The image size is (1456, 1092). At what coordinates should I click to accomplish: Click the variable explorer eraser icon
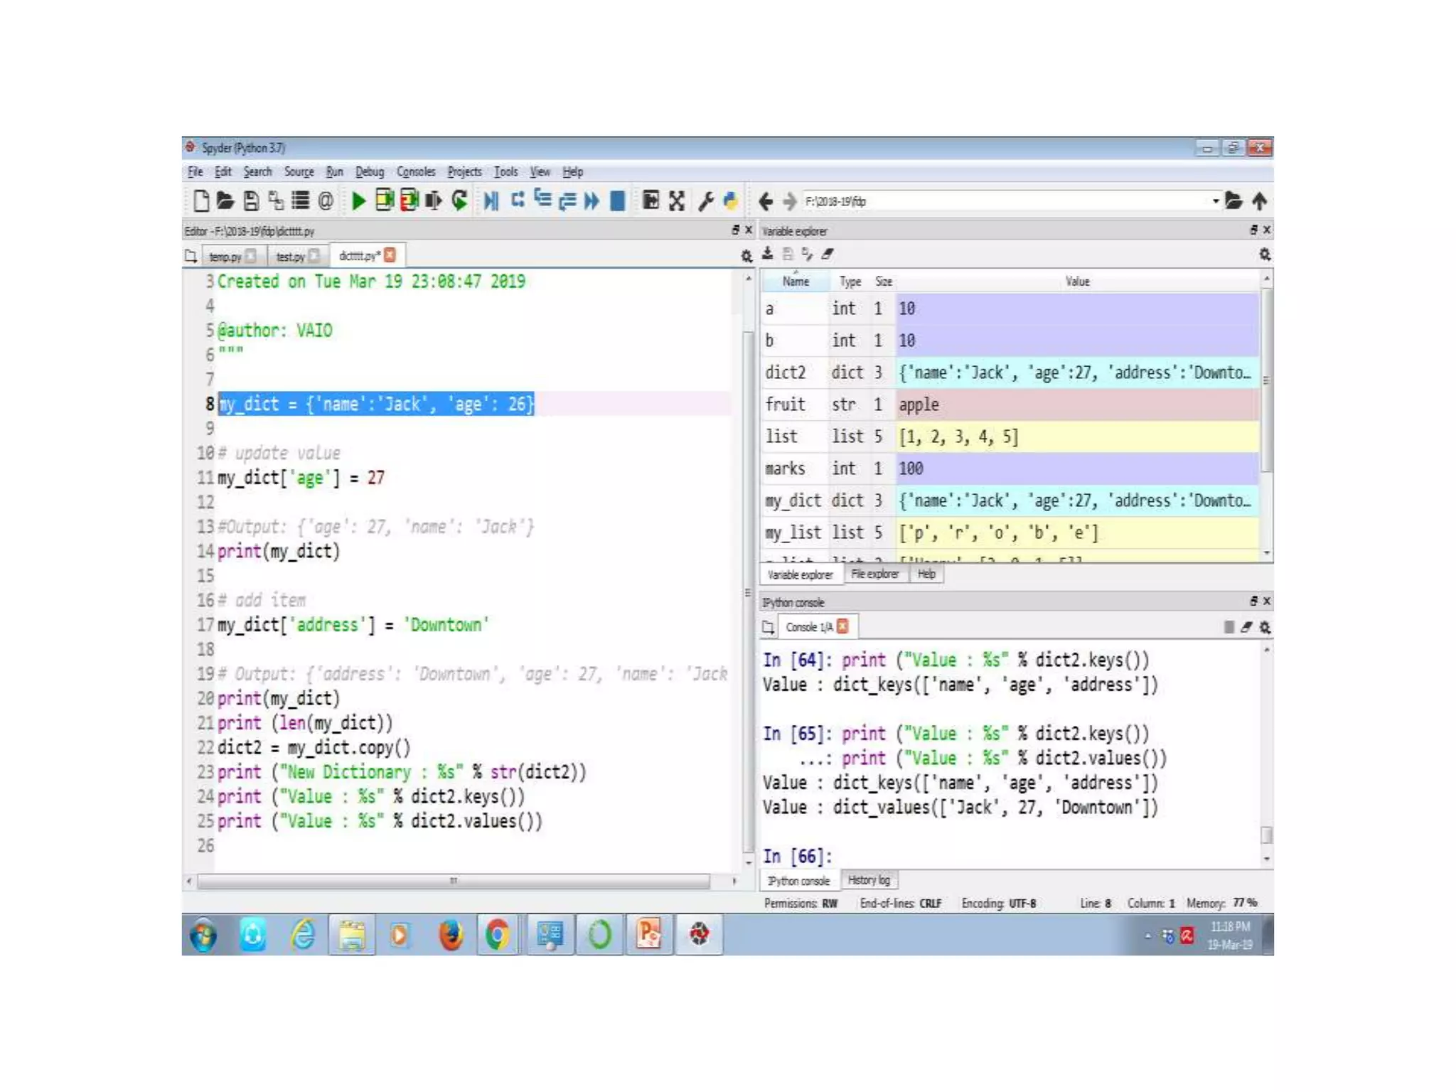827,254
